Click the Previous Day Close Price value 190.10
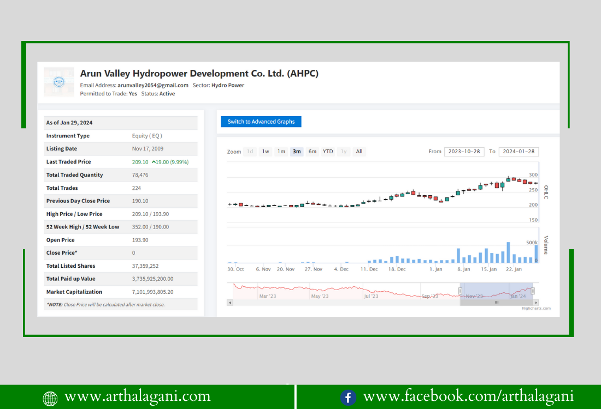The image size is (601, 409). click(x=140, y=201)
